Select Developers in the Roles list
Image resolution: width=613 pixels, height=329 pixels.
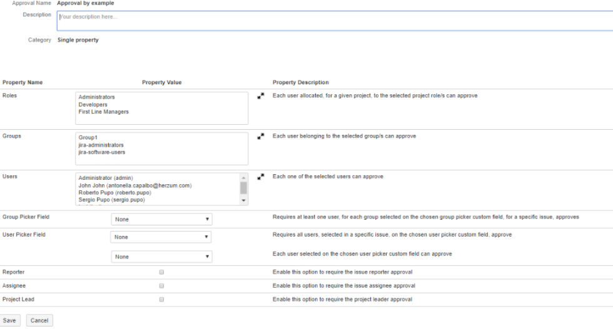(x=93, y=105)
